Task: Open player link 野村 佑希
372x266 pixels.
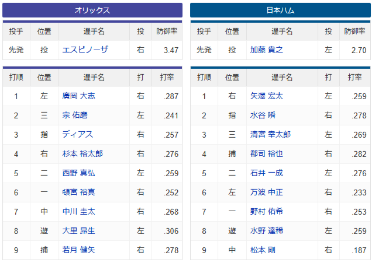Action: 267,211
